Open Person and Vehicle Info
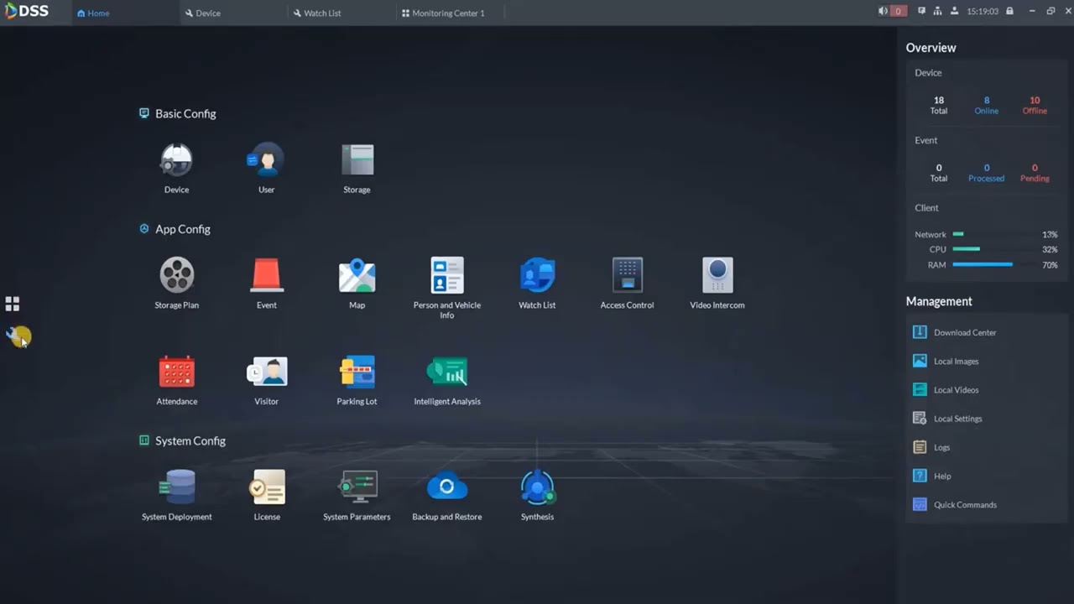The width and height of the screenshot is (1074, 604). click(x=447, y=275)
